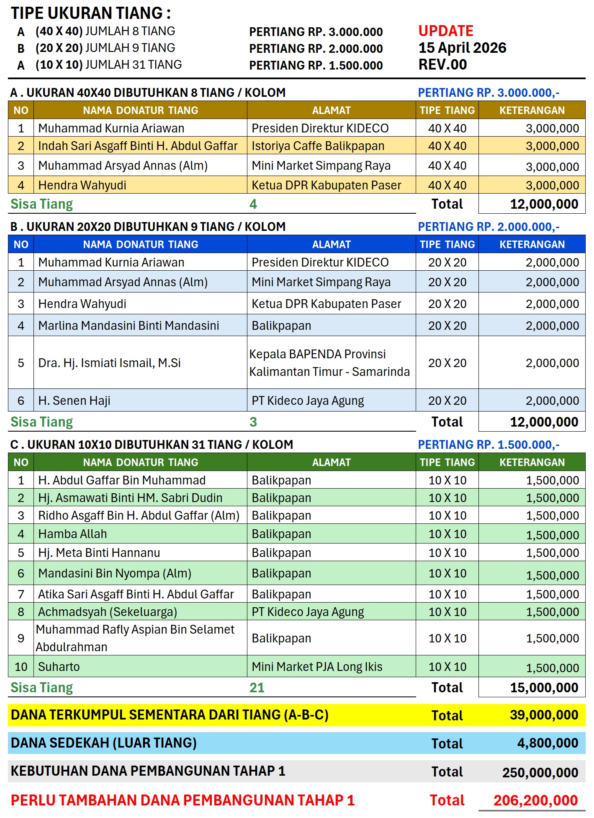Click NAMA DONATUR TIANG header in gold table
The height and width of the screenshot is (818, 594).
140,110
